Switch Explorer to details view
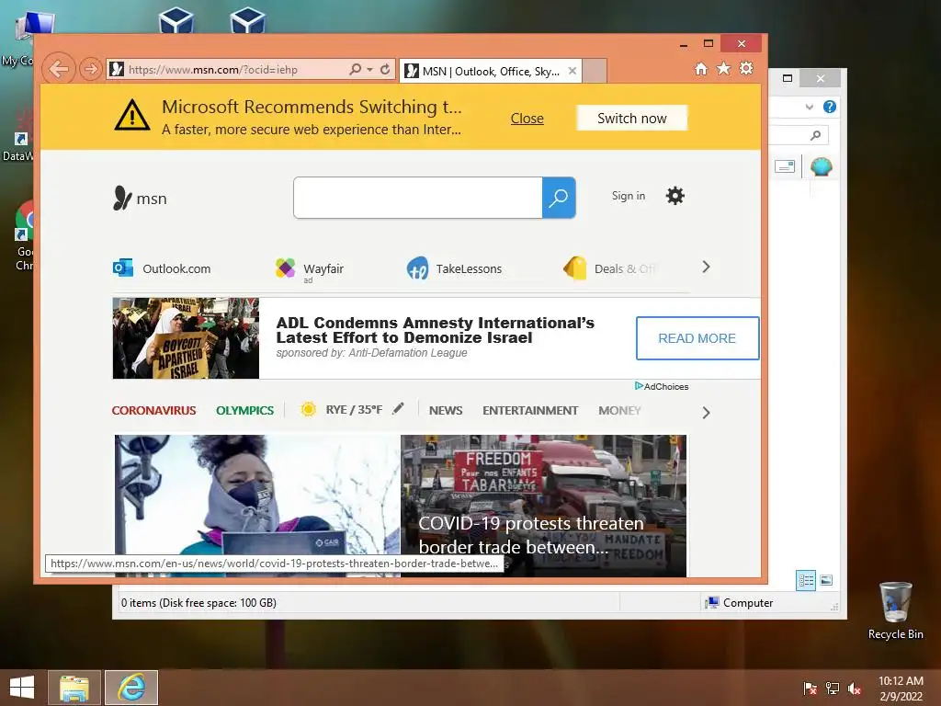This screenshot has width=941, height=706. point(806,581)
